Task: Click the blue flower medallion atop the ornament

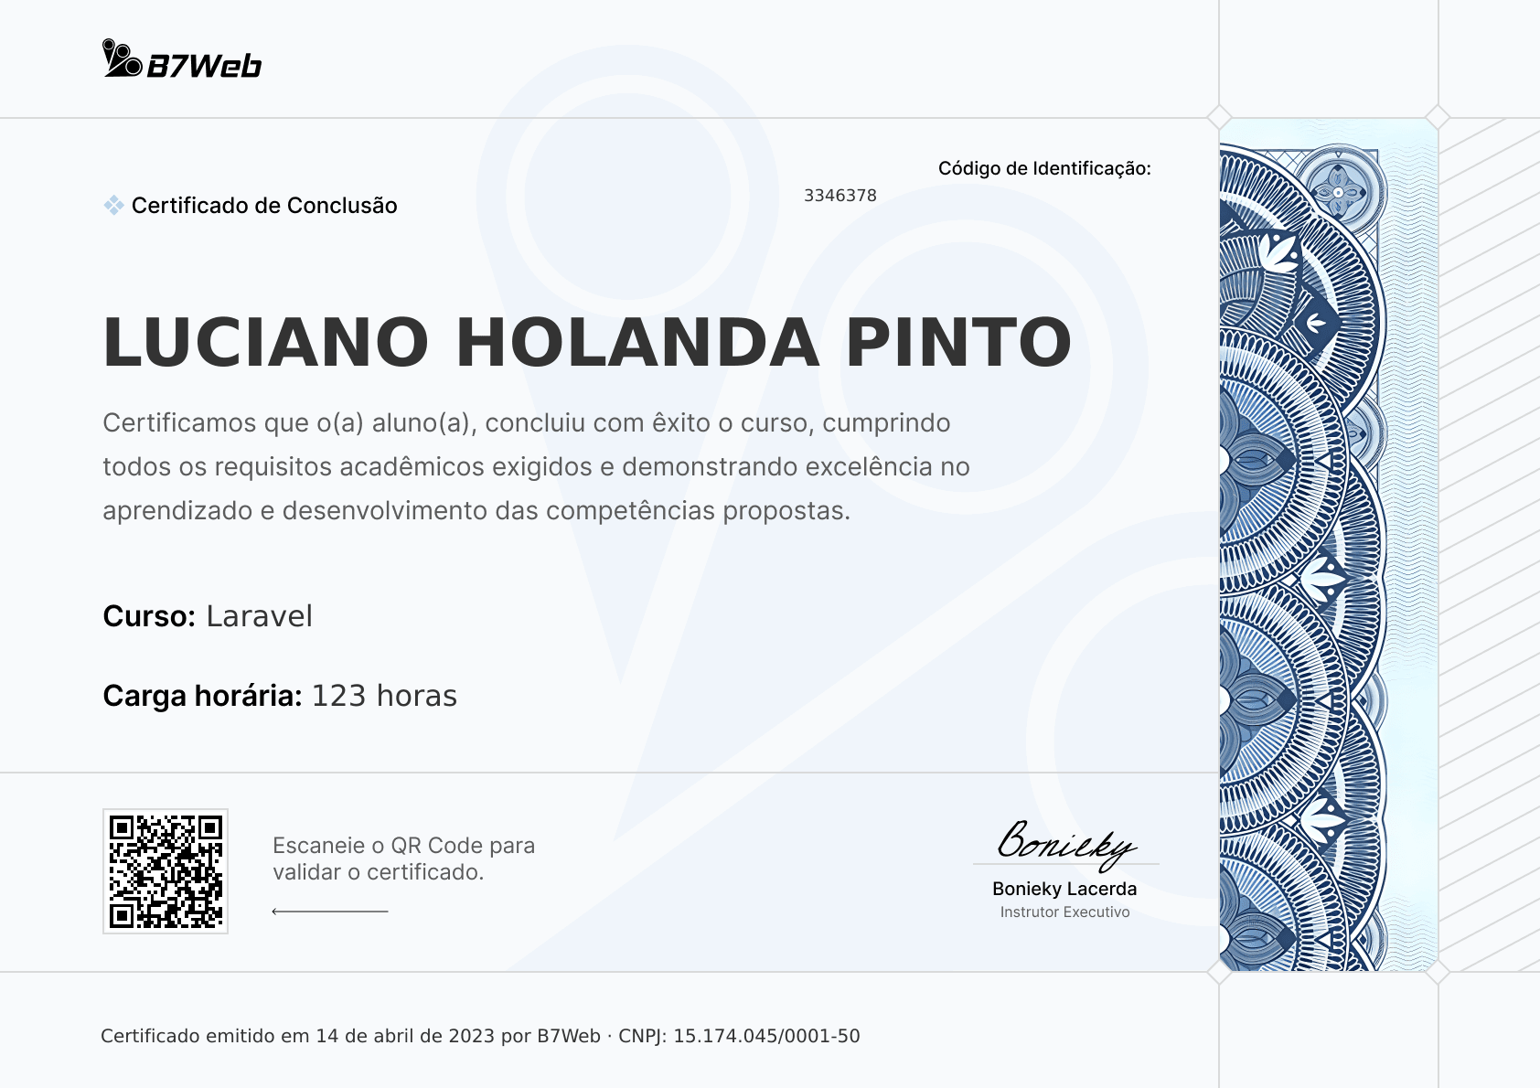Action: (x=1338, y=192)
